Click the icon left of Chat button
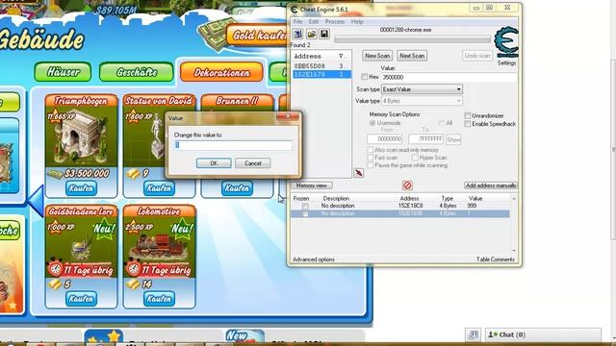This screenshot has height=346, width=616. tap(474, 334)
